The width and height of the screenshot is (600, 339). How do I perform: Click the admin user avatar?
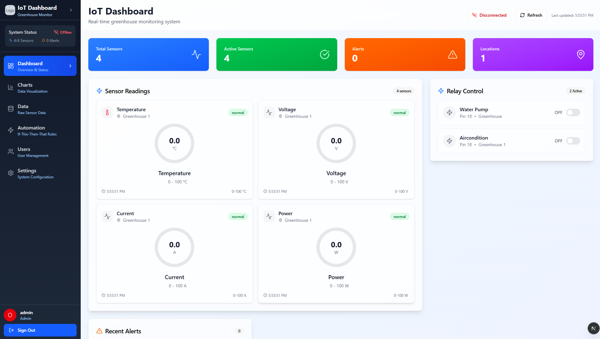pos(10,315)
